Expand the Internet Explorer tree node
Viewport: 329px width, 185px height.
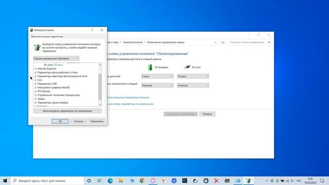click(x=35, y=69)
